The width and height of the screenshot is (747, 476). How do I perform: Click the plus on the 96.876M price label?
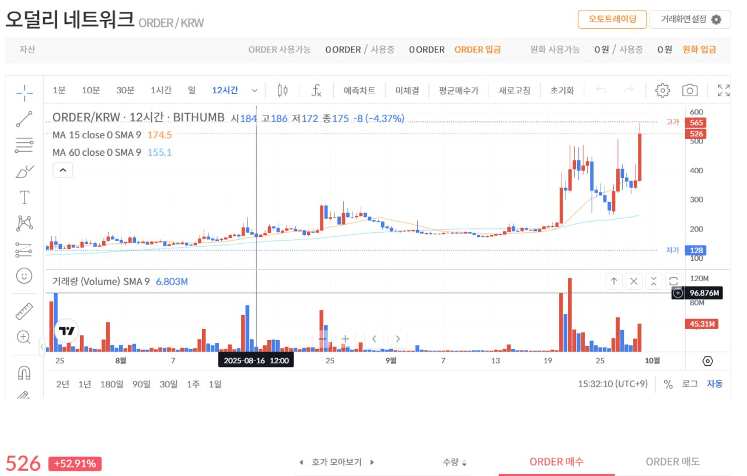click(678, 293)
